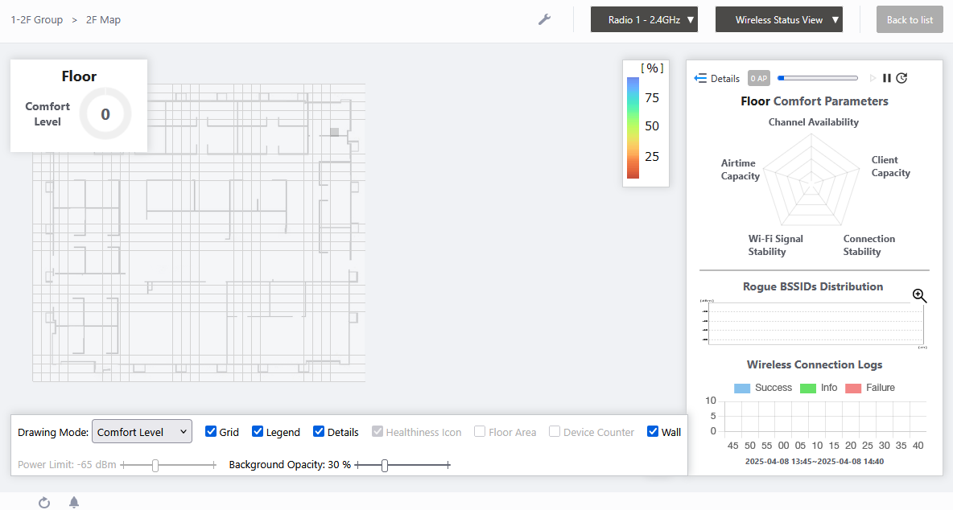Toggle the Wall checkbox off

pyautogui.click(x=653, y=431)
